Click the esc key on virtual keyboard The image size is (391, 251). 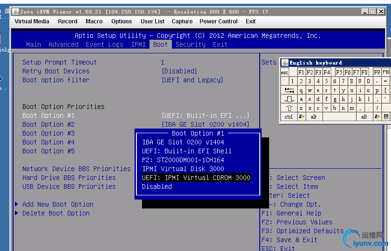[284, 72]
